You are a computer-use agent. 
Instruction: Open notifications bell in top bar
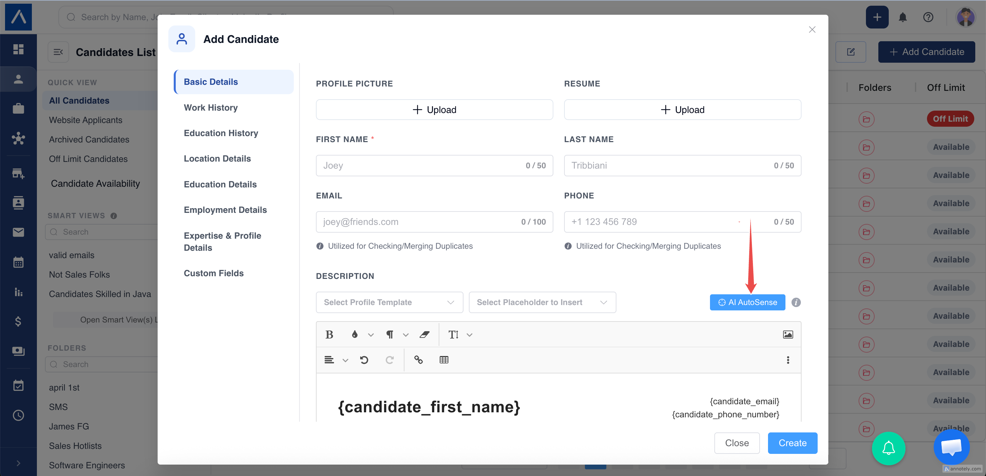click(x=903, y=17)
